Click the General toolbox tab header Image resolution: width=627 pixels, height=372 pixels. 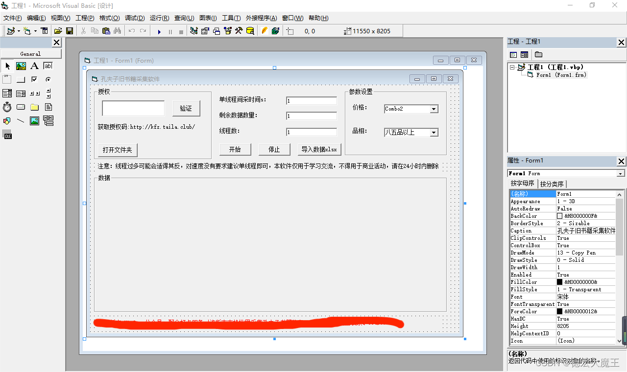31,54
